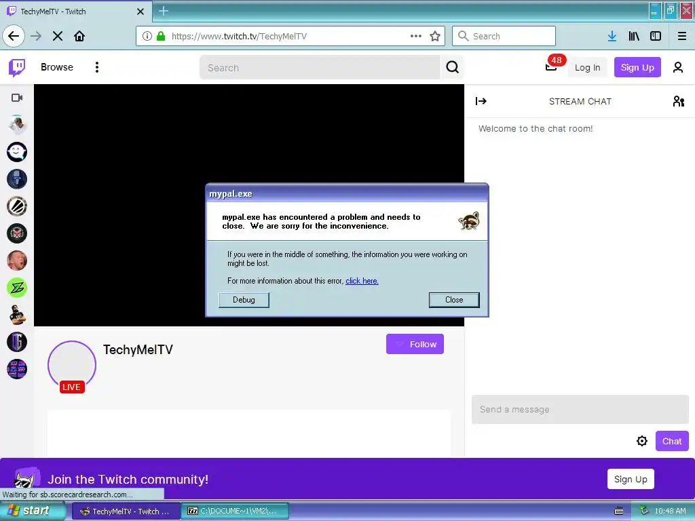Stop page loading with X button
Viewport: 695px width, 521px height.
(x=58, y=36)
